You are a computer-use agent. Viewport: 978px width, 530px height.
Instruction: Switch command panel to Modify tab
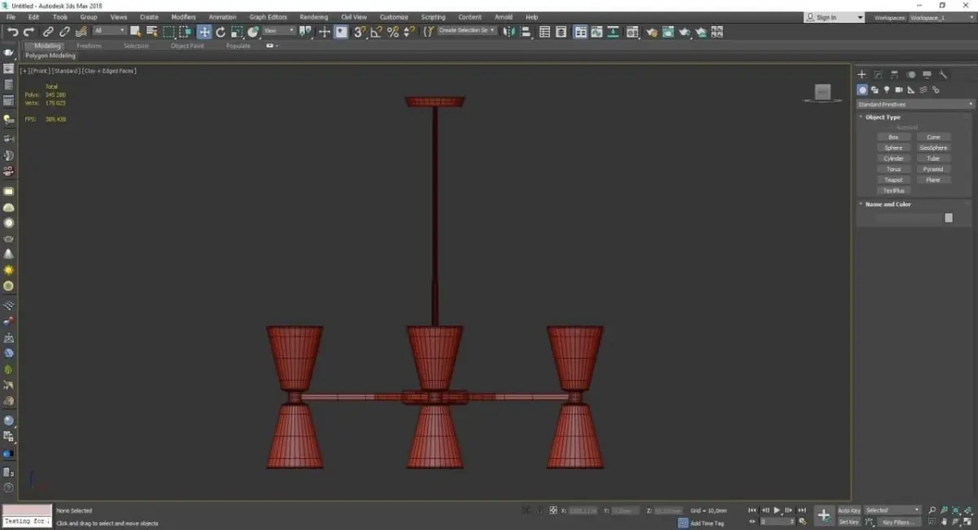tap(879, 74)
